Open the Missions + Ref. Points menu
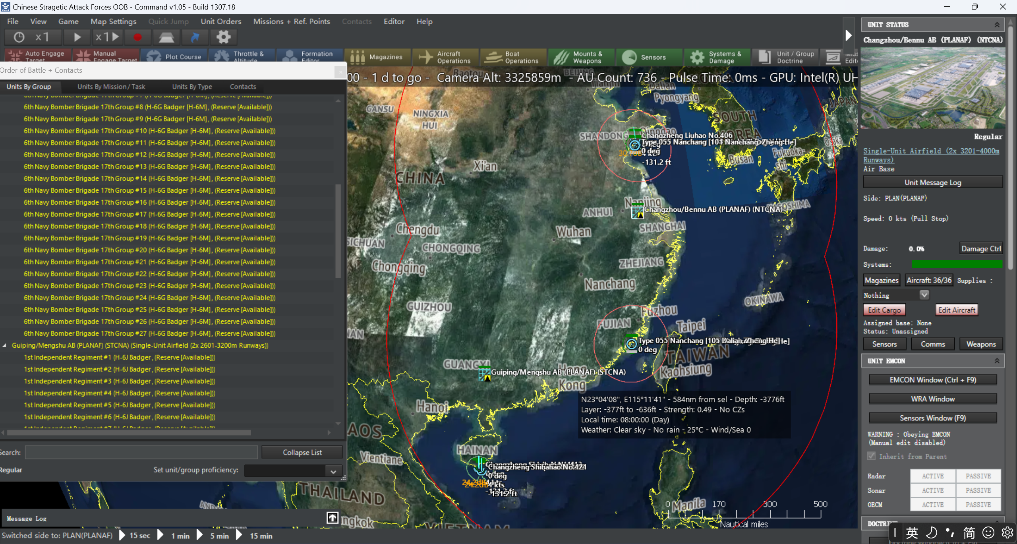The width and height of the screenshot is (1017, 544). click(292, 21)
